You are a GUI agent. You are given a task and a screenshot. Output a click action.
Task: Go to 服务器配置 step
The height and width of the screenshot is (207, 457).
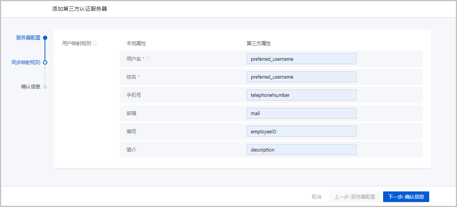(28, 38)
